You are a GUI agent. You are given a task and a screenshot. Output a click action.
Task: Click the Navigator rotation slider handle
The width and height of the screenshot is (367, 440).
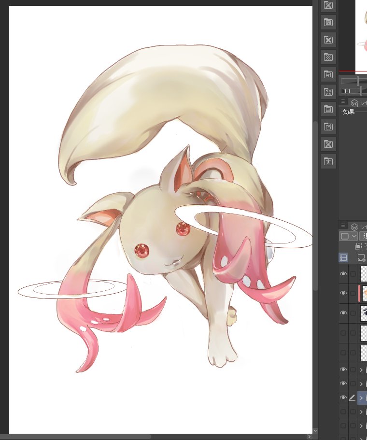tap(362, 91)
